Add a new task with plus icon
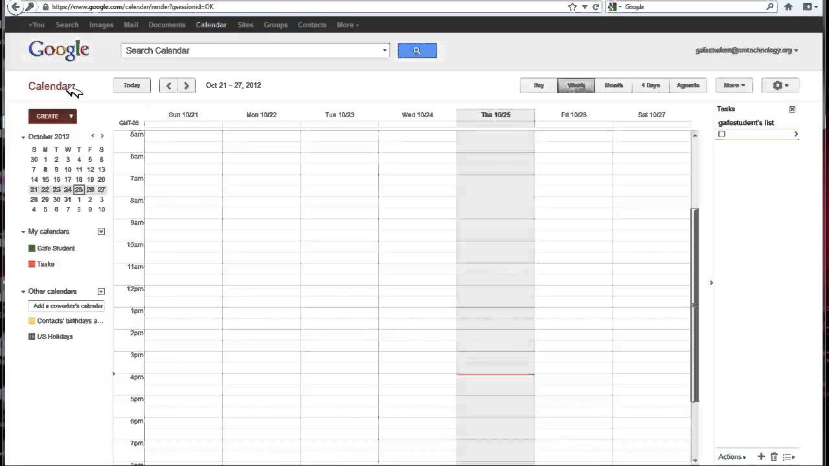This screenshot has height=466, width=829. [762, 457]
